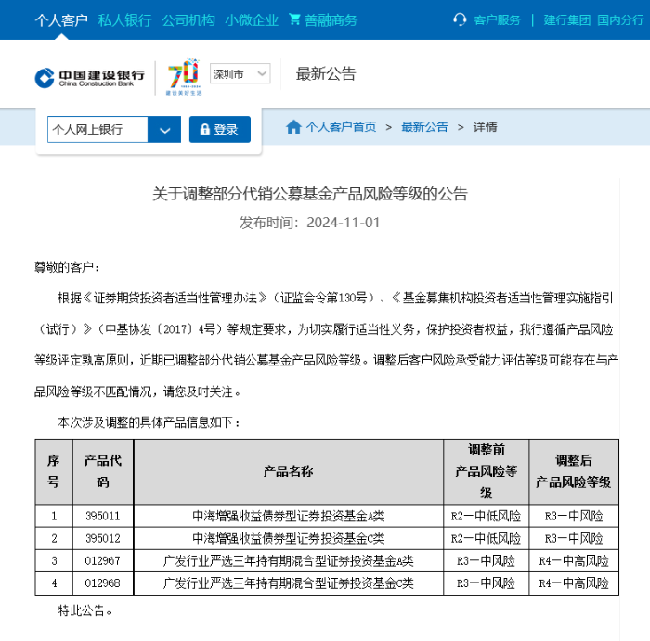Click R4一中高风险 cell for 012967

click(x=574, y=560)
